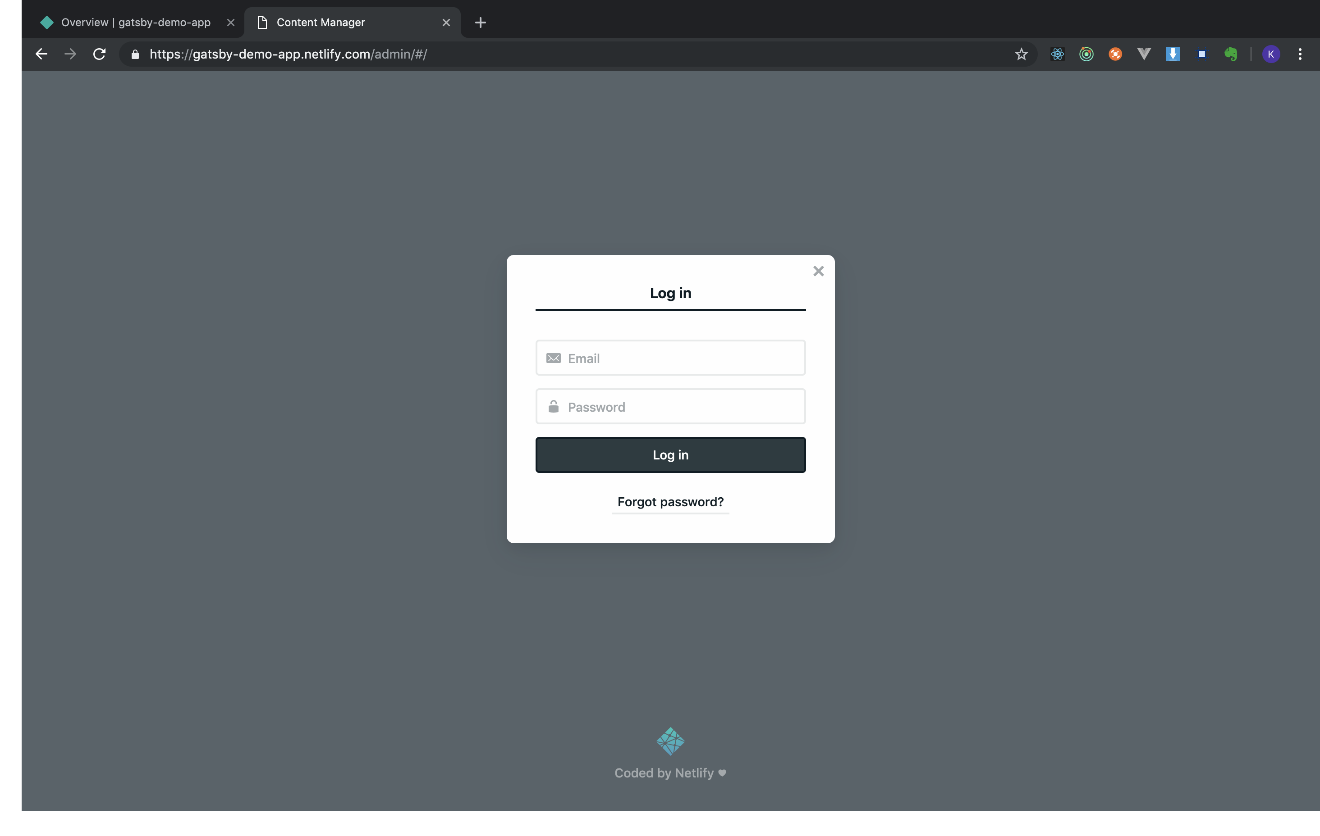Click the Evernote elephant extension icon
Viewport: 1320px width, 836px height.
(x=1231, y=54)
